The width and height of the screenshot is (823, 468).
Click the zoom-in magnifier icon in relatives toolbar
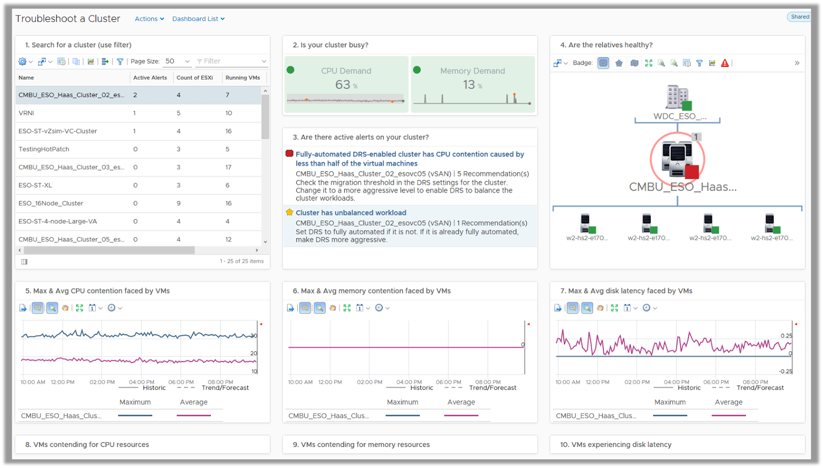coord(661,63)
